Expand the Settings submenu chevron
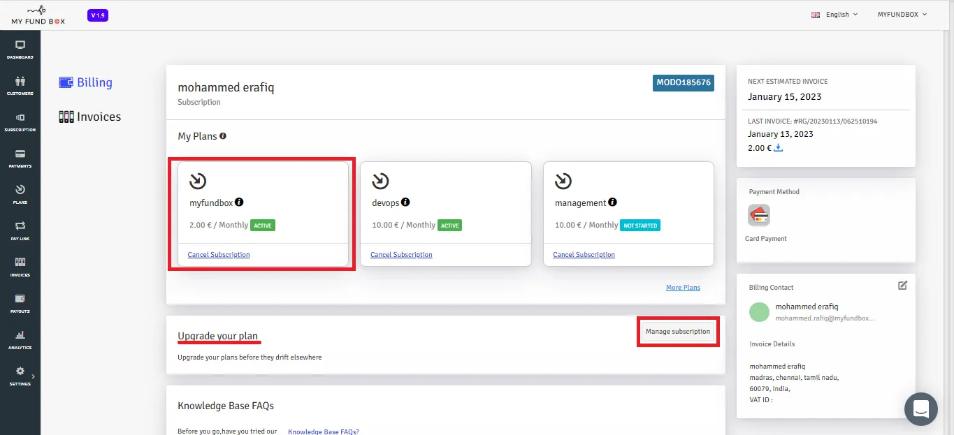This screenshot has height=435, width=954. click(33, 376)
